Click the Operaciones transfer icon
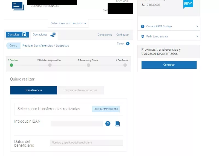This screenshot has height=156, width=219. tap(53, 34)
